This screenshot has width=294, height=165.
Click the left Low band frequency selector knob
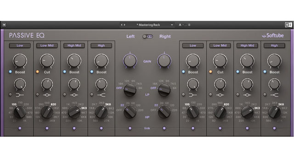(x=20, y=112)
